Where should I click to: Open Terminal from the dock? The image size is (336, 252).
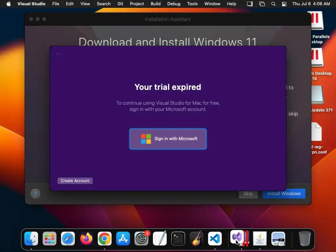pos(178,239)
